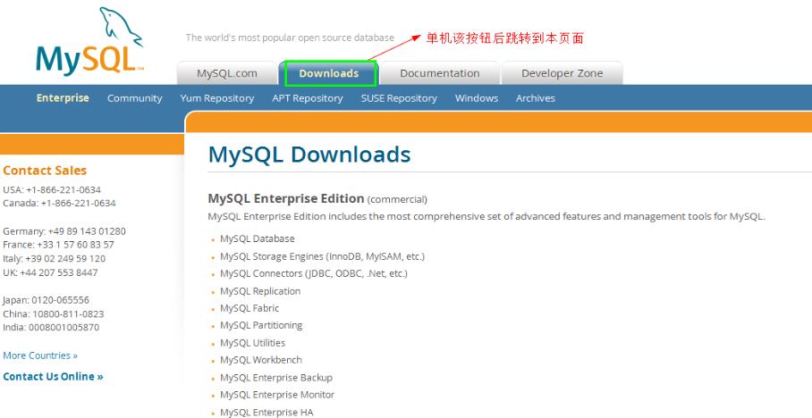Viewport: 812px width, 418px height.
Task: Click MySQL Storage Engines list item
Action: point(322,256)
